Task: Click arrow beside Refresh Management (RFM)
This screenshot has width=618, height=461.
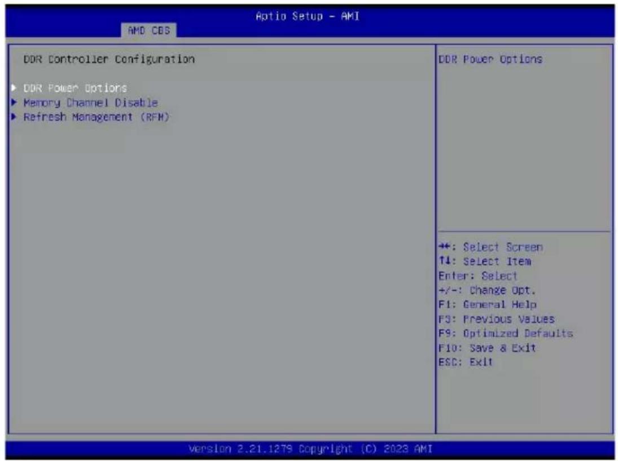Action: (14, 117)
